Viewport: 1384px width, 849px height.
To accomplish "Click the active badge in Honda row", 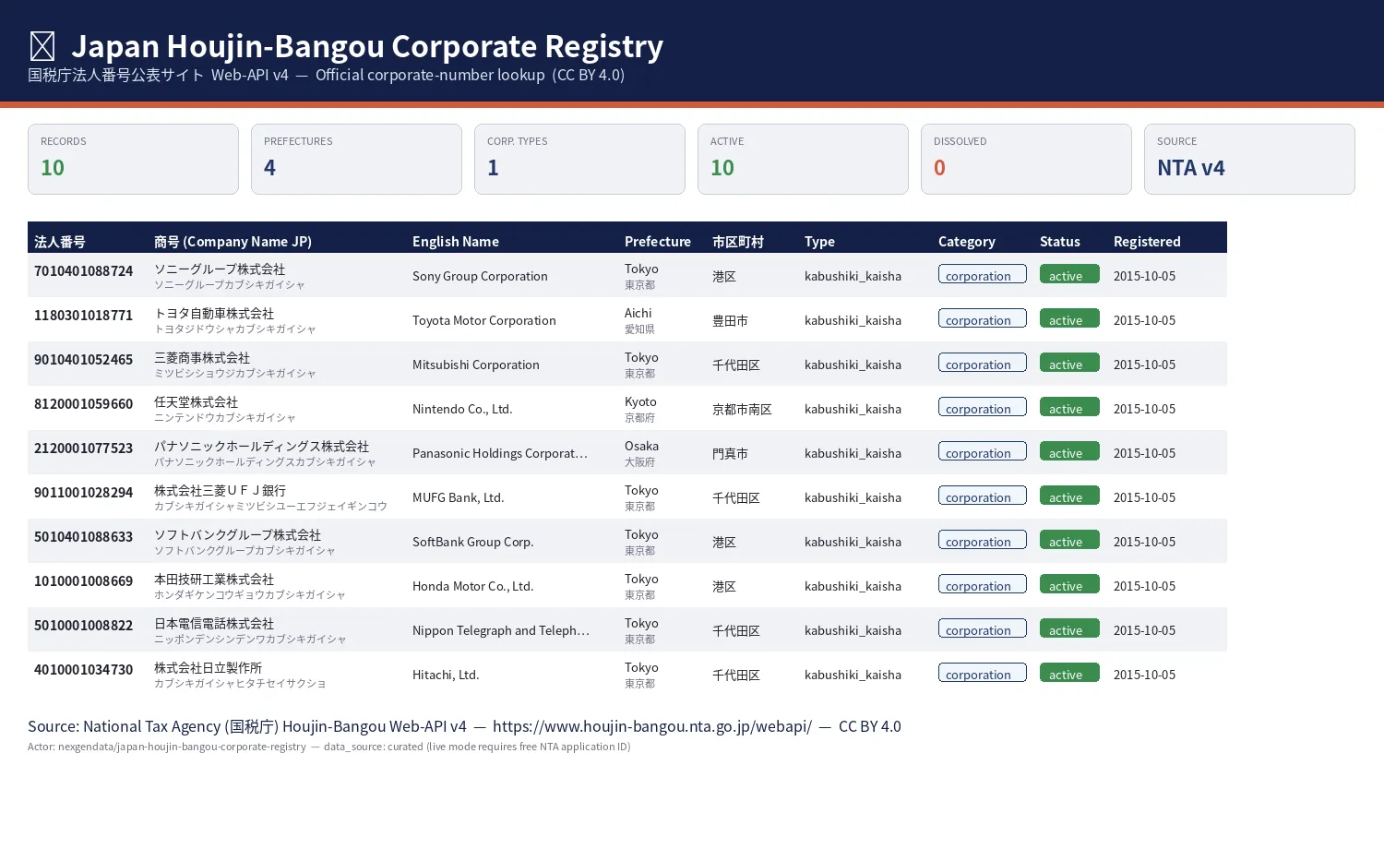I will (1069, 585).
